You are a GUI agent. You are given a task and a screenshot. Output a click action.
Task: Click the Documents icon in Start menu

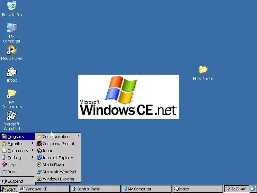(4, 151)
